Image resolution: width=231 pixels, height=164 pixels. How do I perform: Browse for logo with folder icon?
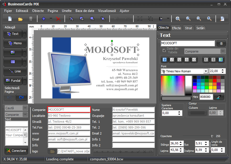pos(52,151)
